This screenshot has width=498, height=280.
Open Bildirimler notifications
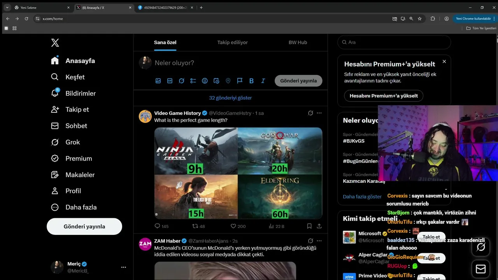73,93
